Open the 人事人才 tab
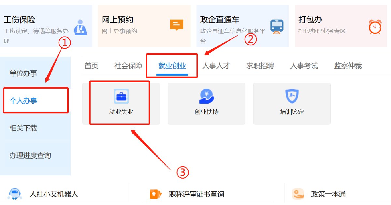Image resolution: width=391 pixels, height=205 pixels. pyautogui.click(x=216, y=66)
